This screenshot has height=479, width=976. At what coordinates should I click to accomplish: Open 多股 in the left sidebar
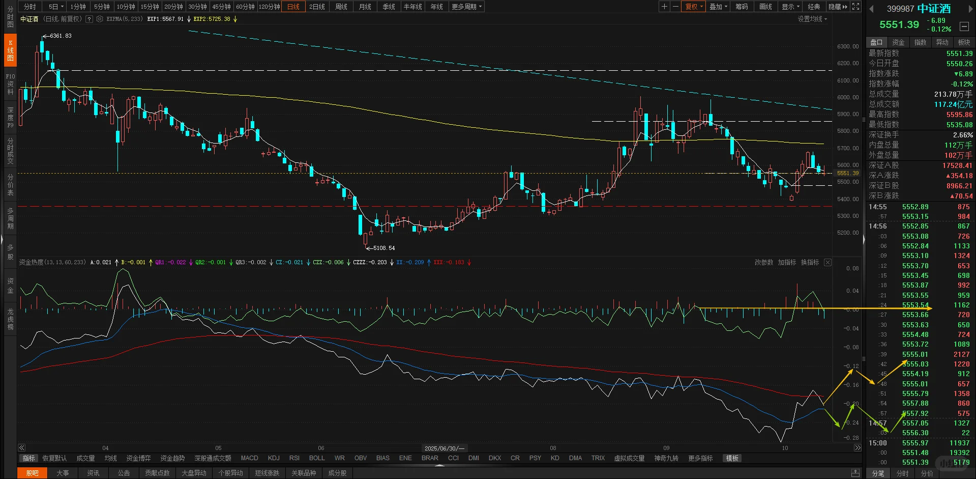[x=10, y=252]
